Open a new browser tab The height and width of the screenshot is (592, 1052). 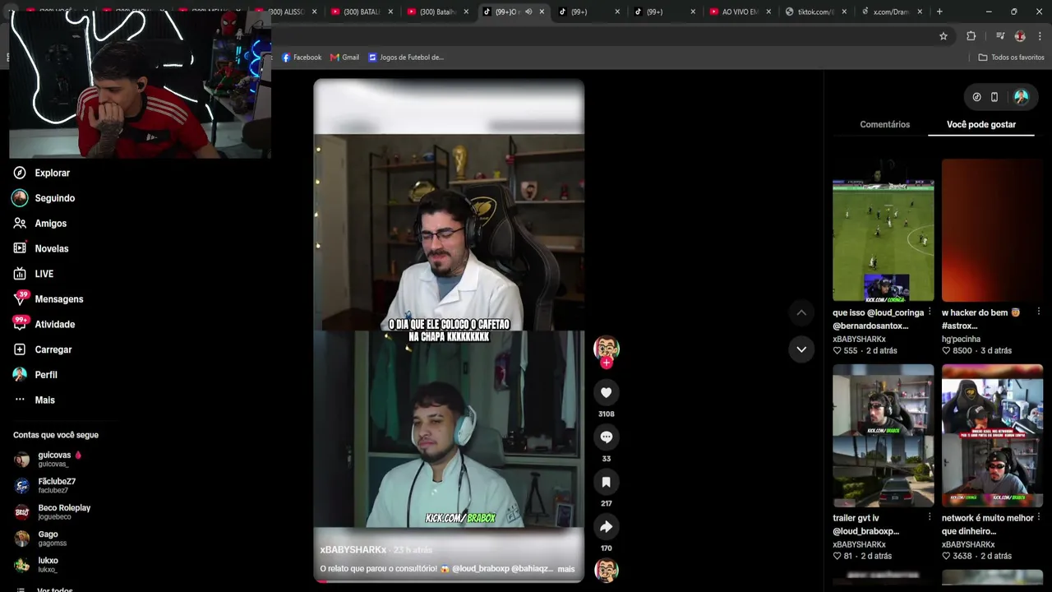[939, 12]
